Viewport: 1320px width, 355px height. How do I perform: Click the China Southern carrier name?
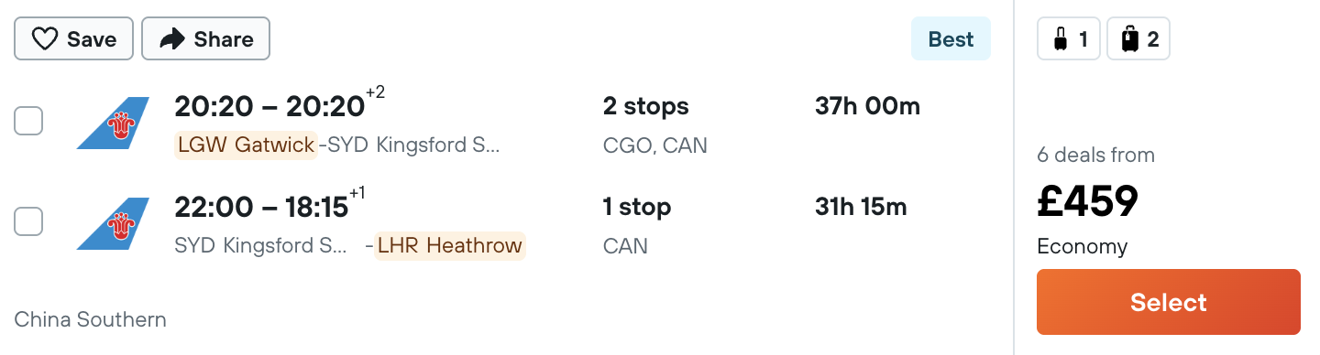91,319
